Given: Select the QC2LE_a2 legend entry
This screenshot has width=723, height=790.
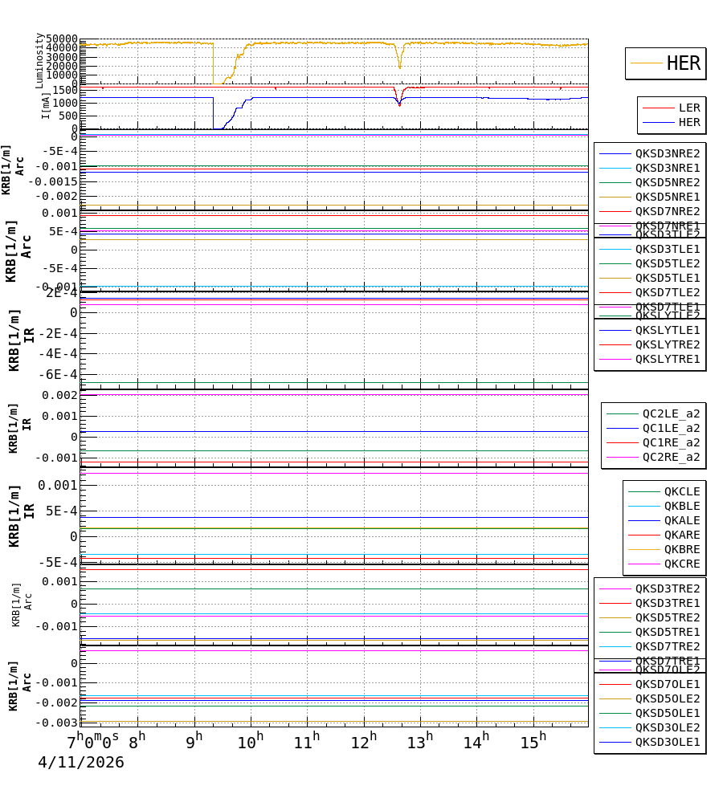Looking at the screenshot, I should click(653, 414).
